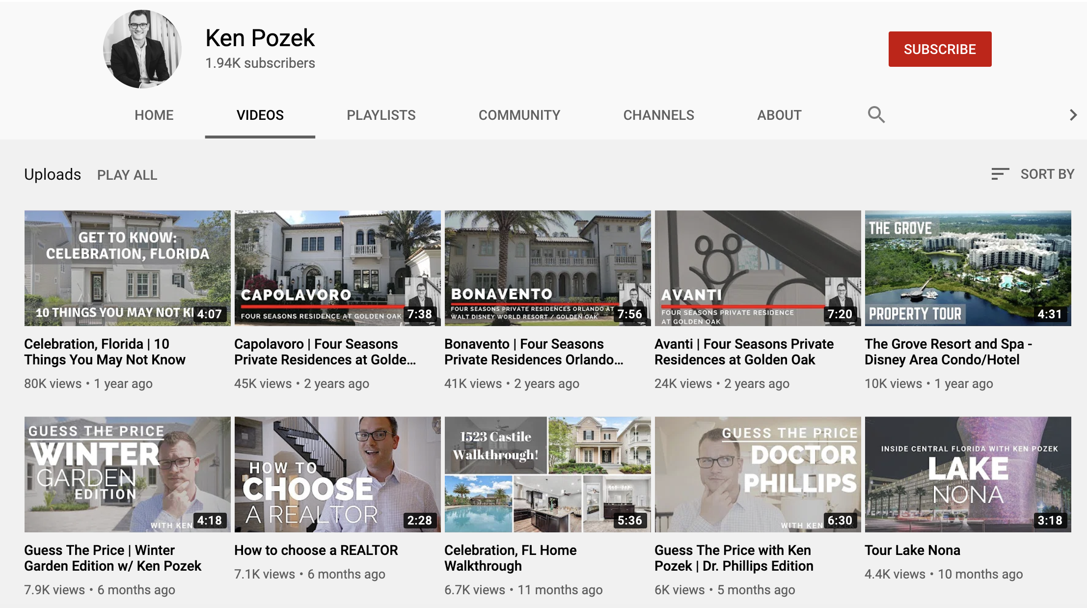
Task: Click title 'The Grove Resort and Spa'
Action: coord(949,352)
